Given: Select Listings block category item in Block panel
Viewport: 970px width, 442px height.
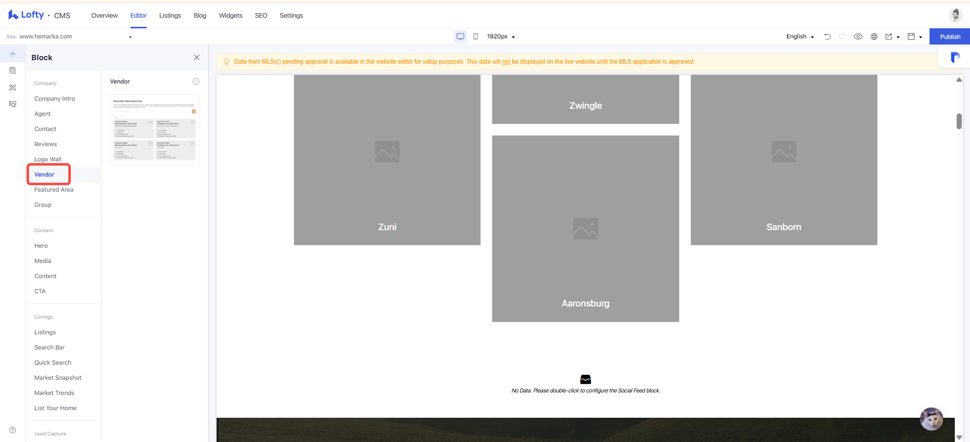Looking at the screenshot, I should click(x=45, y=332).
